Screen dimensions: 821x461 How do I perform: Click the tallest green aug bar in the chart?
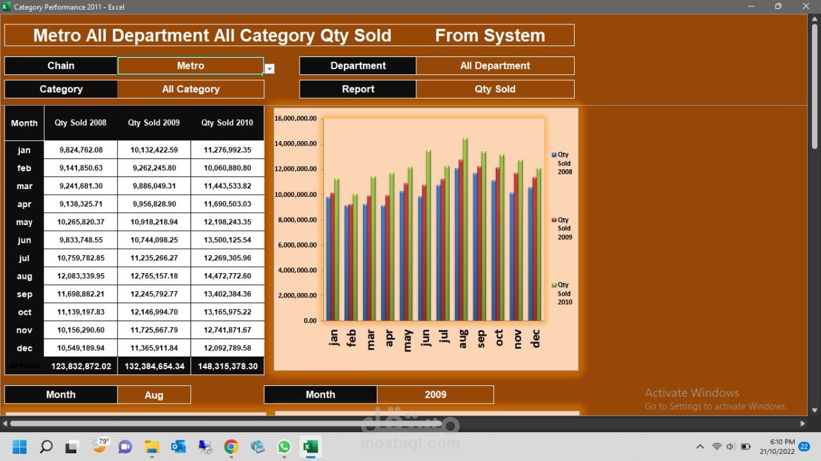(465, 230)
